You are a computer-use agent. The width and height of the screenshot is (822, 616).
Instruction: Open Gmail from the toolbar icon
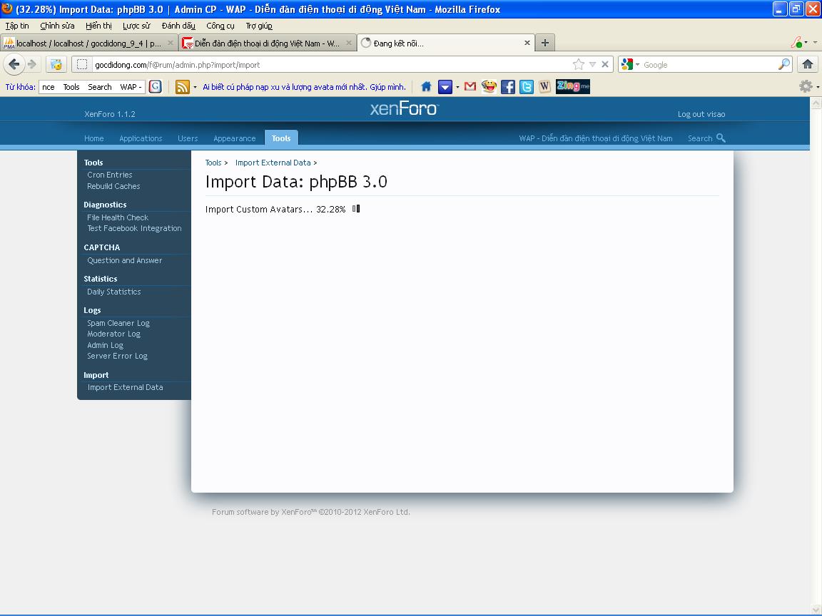pos(470,86)
